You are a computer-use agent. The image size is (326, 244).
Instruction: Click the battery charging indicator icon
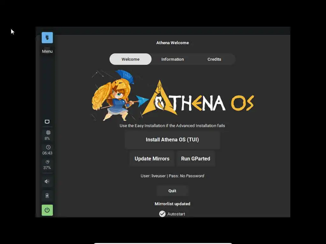(x=47, y=196)
